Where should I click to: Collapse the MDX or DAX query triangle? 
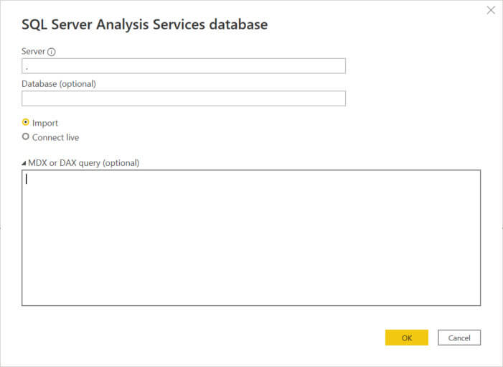point(24,163)
